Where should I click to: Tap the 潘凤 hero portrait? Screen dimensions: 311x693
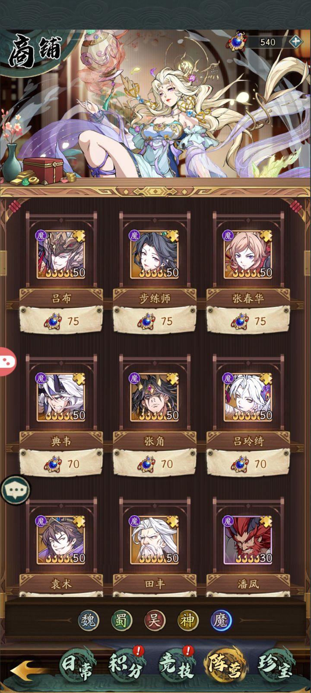(248, 540)
